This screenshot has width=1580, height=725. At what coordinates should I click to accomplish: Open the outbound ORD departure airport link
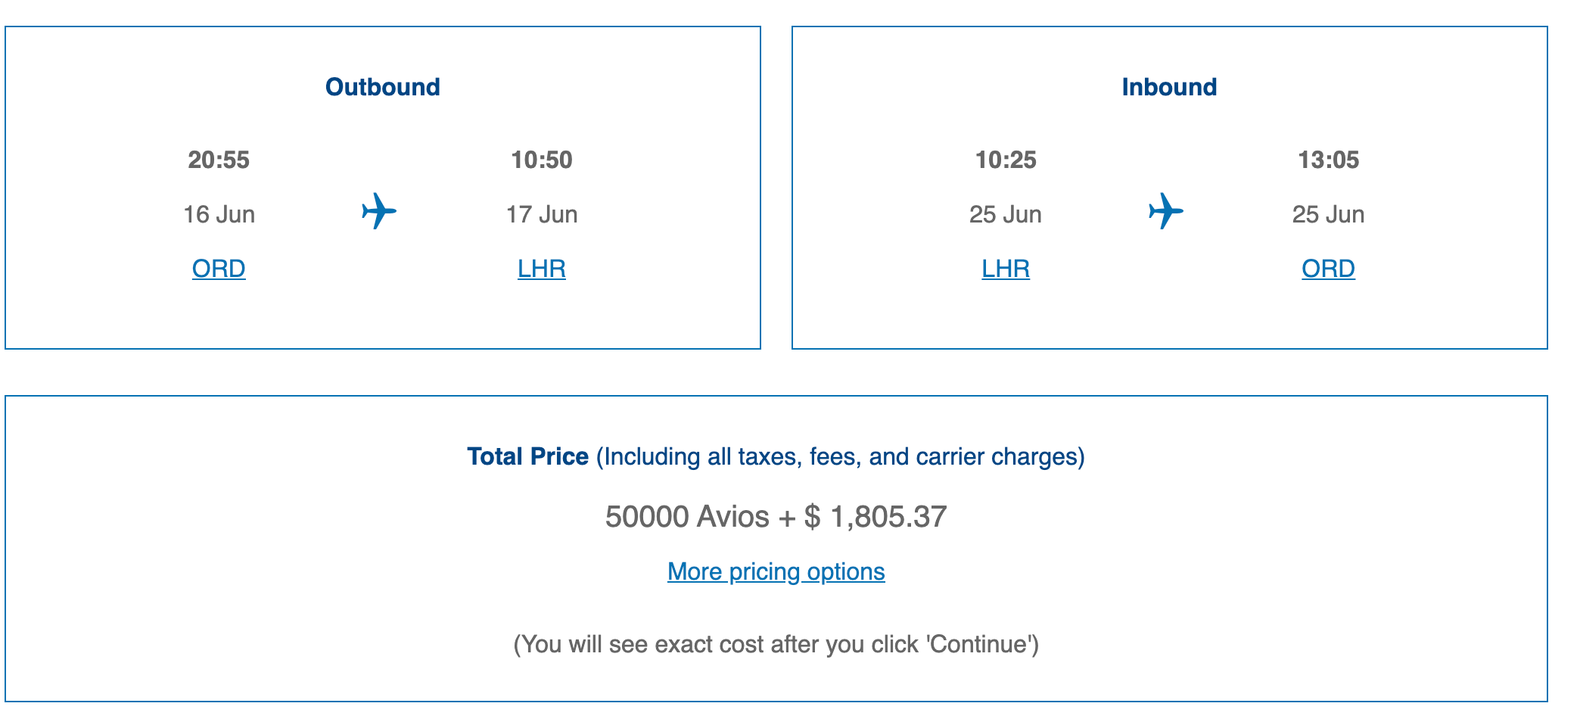219,269
